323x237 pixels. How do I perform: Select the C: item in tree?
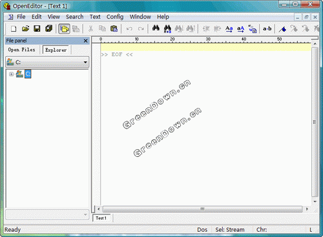[28, 74]
